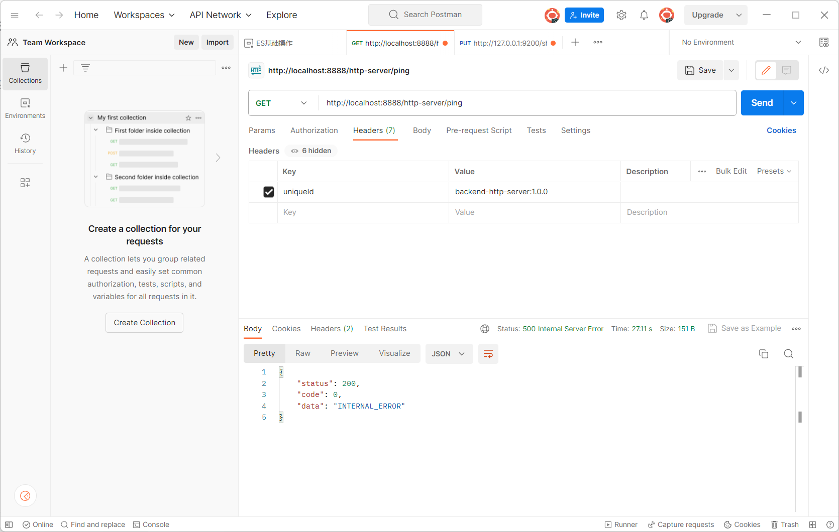Screen dimensions: 839x532
Task: Click the Invite button
Action: (584, 15)
